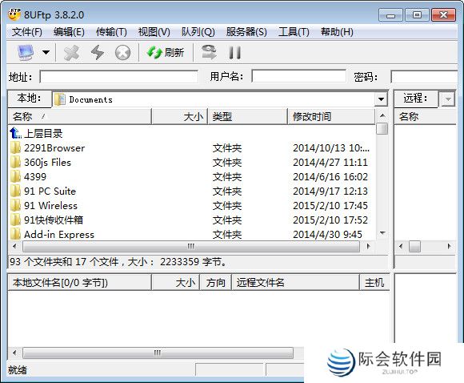
Task: Click the 2014/4/27 11:11 date cell
Action: [330, 163]
